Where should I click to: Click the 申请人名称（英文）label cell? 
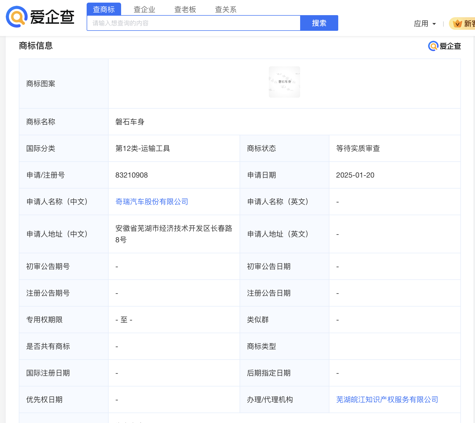click(x=284, y=202)
